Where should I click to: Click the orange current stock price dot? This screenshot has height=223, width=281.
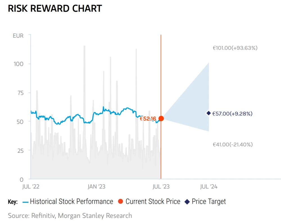click(161, 119)
